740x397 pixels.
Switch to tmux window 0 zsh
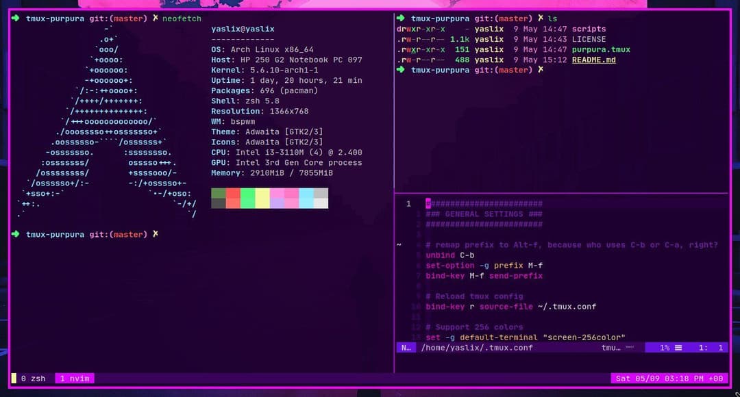tap(33, 379)
